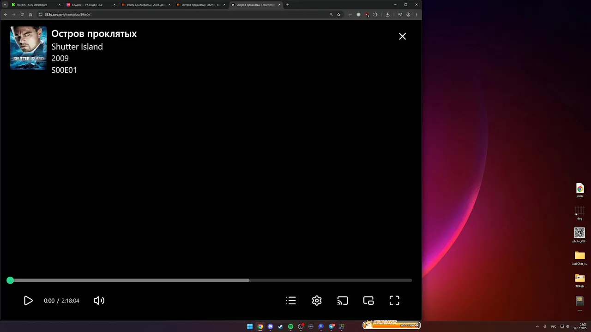Select the photo_202 QR image file
The width and height of the screenshot is (591, 332).
(x=580, y=235)
